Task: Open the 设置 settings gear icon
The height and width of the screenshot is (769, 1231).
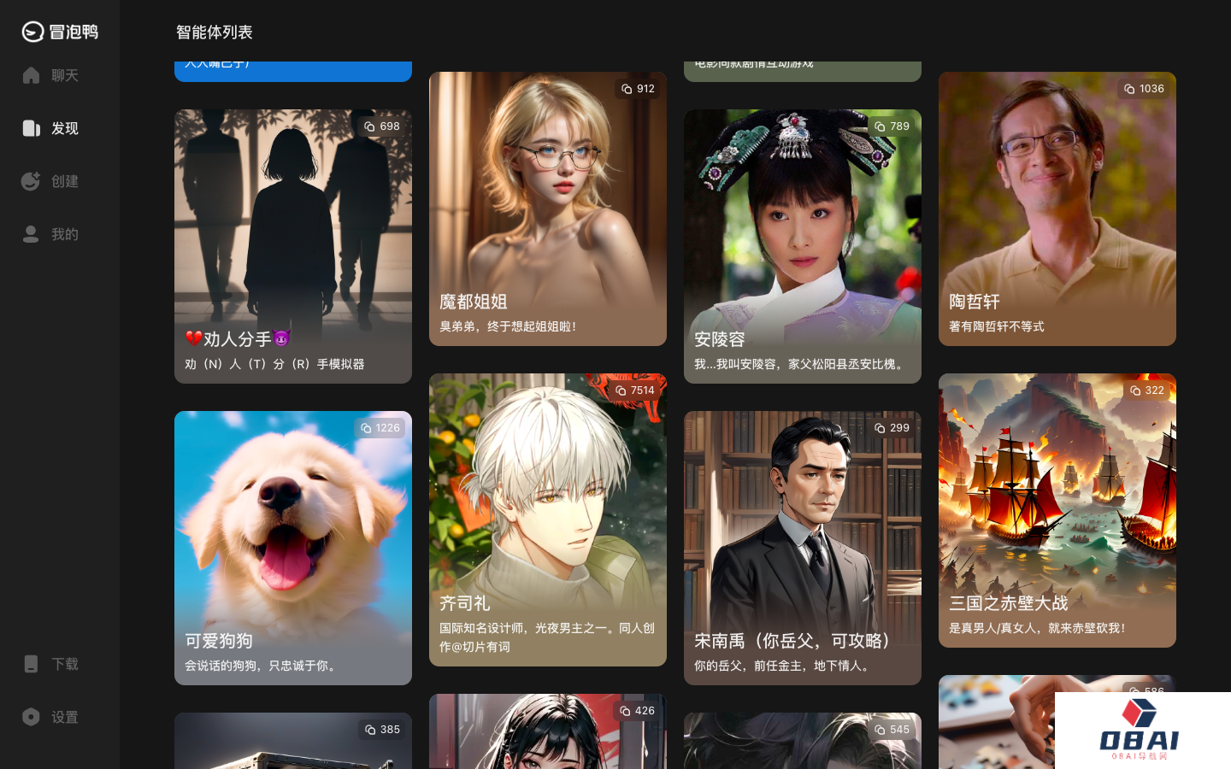Action: point(31,717)
